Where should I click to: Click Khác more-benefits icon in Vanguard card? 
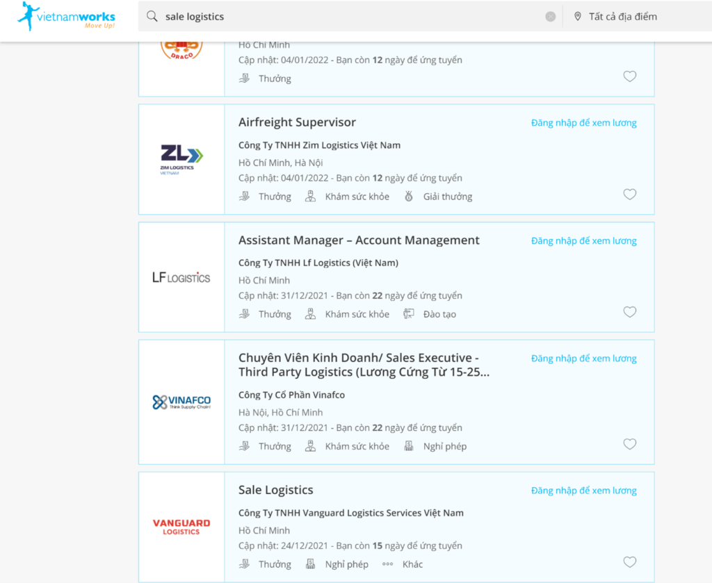coord(387,564)
